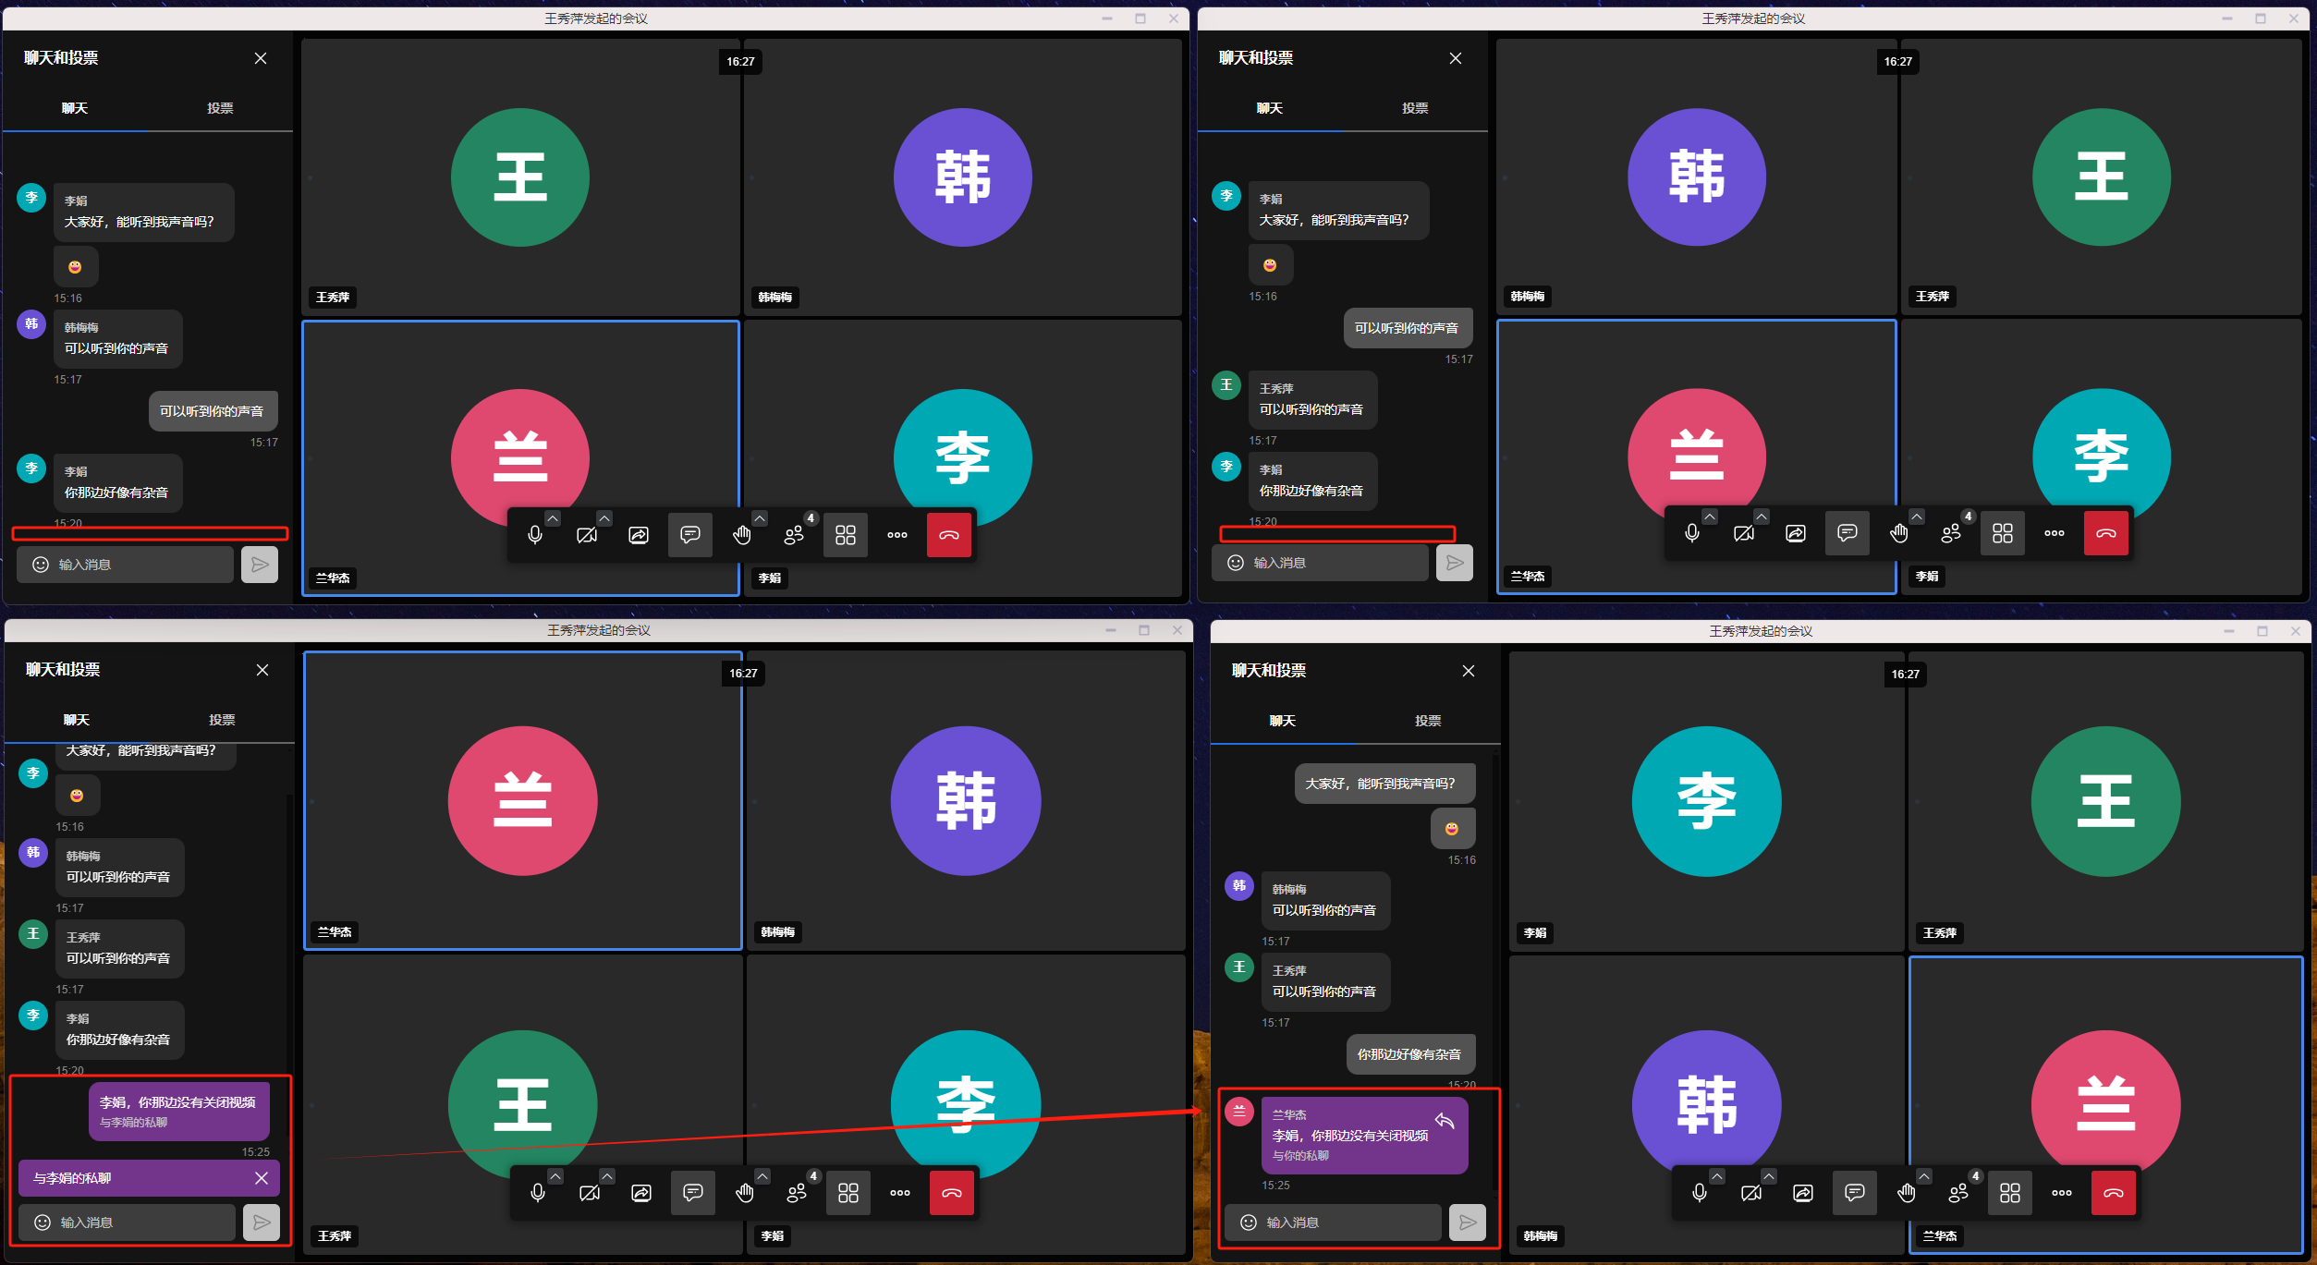The width and height of the screenshot is (2317, 1265).
Task: Expand microphone options arrow in the top-left window
Action: tap(553, 518)
